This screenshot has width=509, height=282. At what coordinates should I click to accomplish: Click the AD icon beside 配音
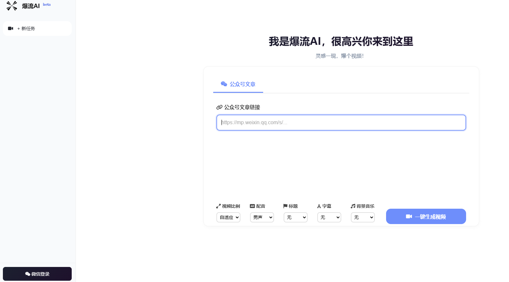pyautogui.click(x=252, y=206)
